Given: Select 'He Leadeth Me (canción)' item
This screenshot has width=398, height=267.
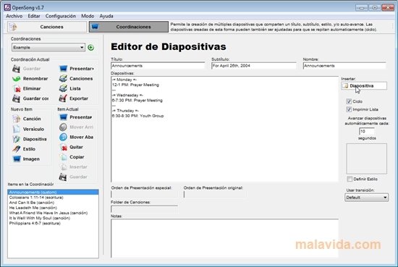Looking at the screenshot, I should pos(53,208).
